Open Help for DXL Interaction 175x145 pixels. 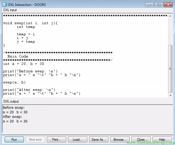pos(162,139)
